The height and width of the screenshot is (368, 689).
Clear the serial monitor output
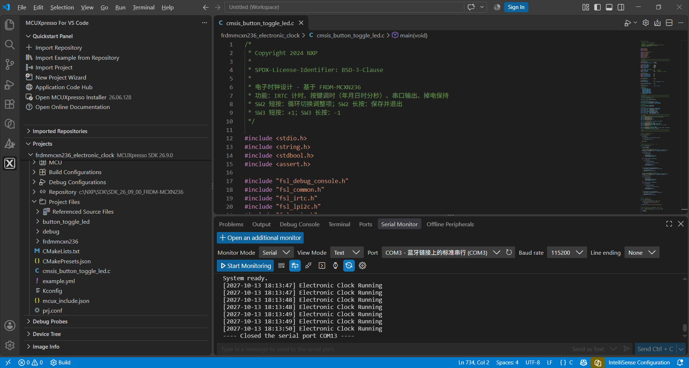pos(282,265)
